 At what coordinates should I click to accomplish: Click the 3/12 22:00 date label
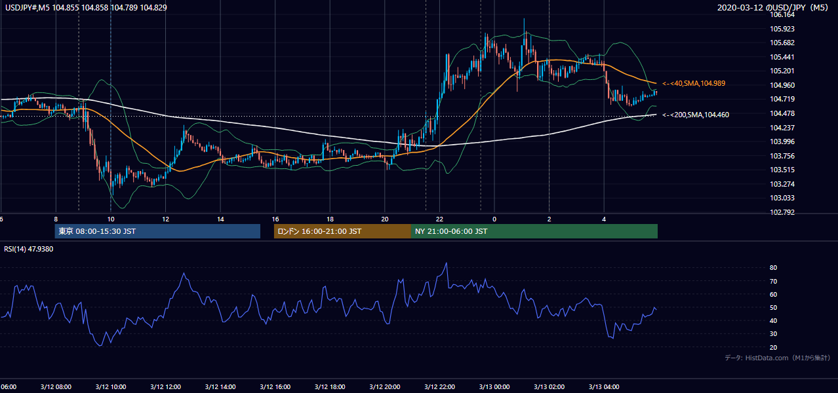click(x=439, y=386)
